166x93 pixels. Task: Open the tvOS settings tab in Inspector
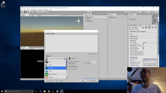click(136, 28)
